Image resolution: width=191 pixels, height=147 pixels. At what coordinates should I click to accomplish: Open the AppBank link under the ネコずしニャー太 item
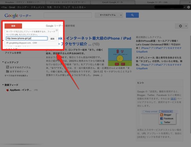click(158, 66)
